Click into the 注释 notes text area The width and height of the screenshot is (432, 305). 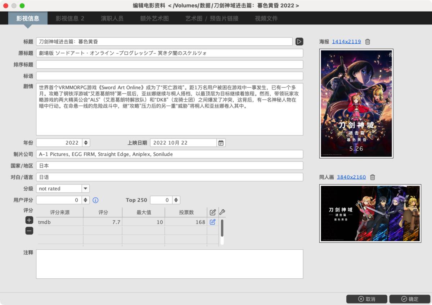170,264
